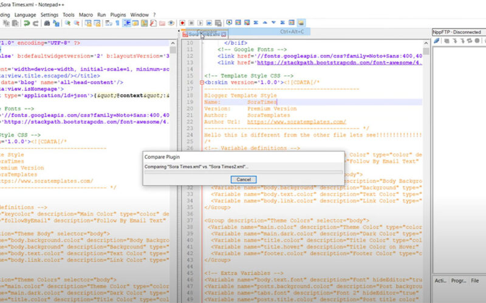
Task: Toggle the file monitoring eye icon
Action: [x=171, y=23]
